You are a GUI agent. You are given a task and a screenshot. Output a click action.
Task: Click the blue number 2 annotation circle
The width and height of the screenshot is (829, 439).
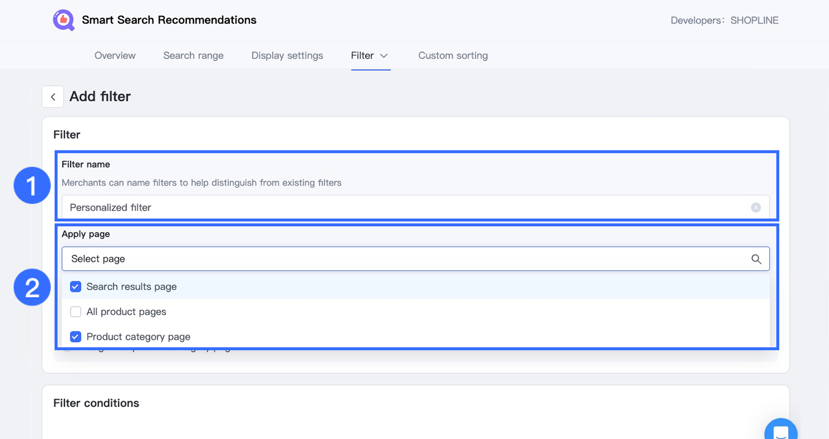[x=32, y=287]
